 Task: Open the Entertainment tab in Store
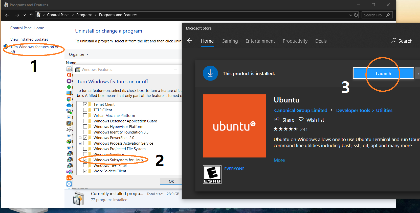260,41
